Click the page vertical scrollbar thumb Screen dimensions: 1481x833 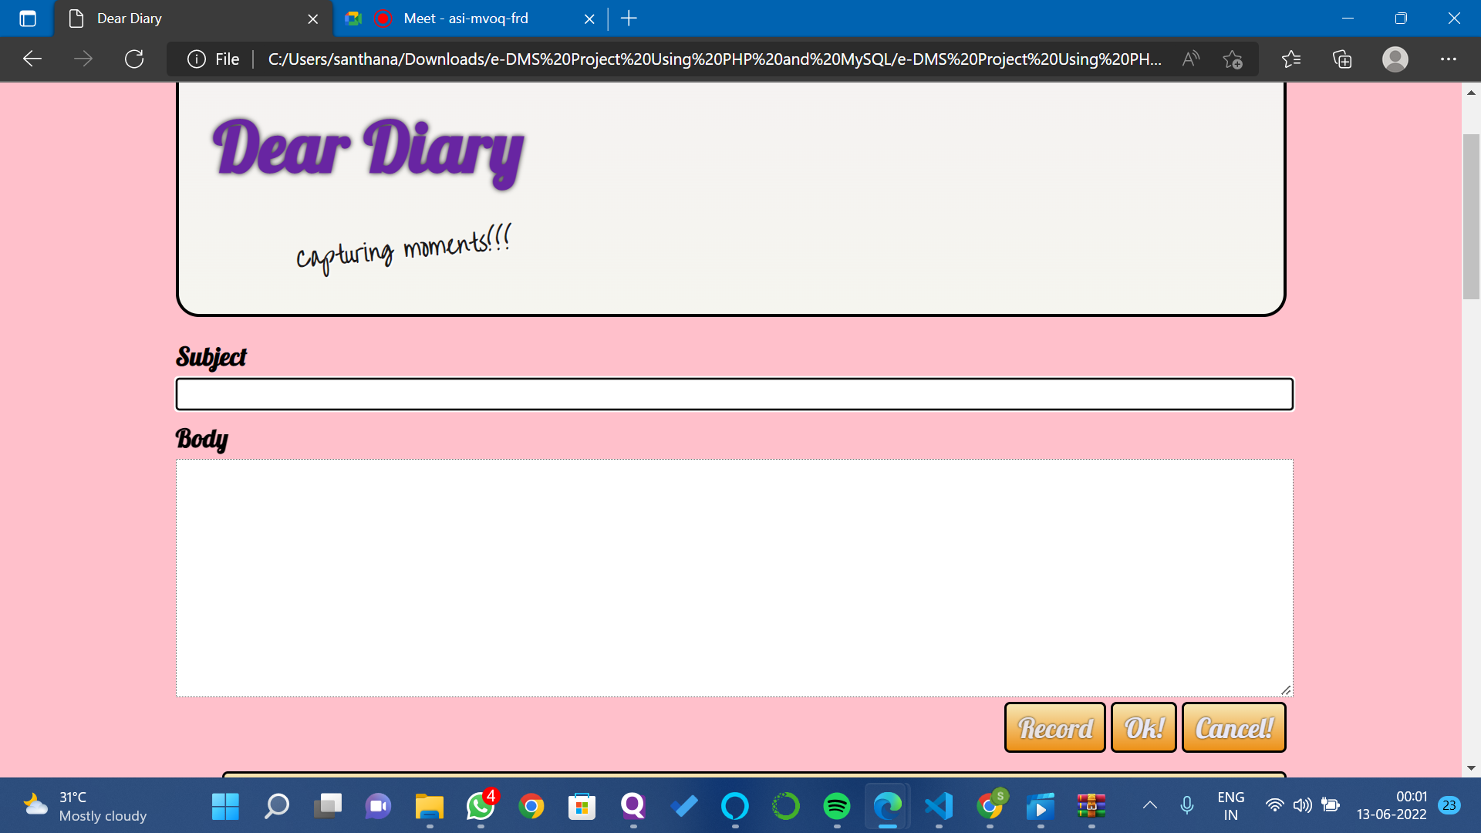coord(1471,216)
